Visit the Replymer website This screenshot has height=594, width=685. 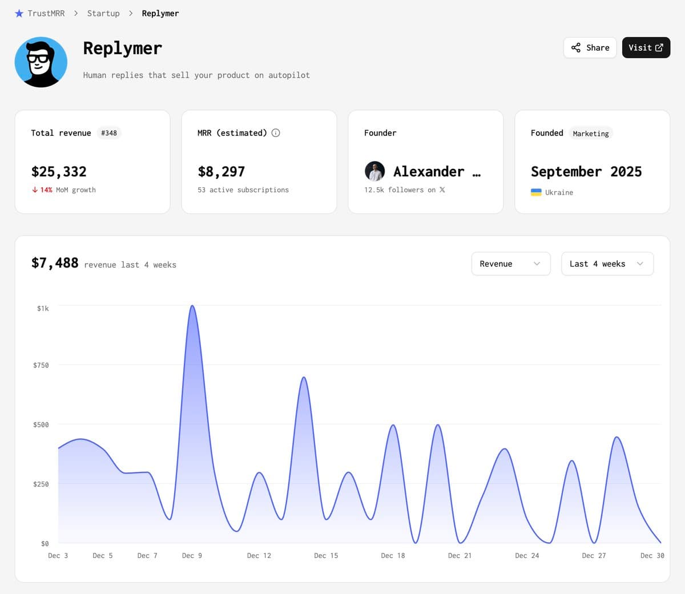646,47
